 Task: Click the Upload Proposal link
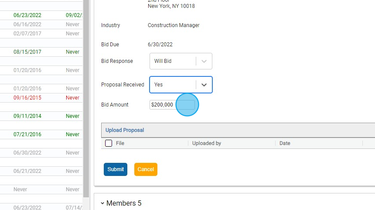click(x=125, y=130)
